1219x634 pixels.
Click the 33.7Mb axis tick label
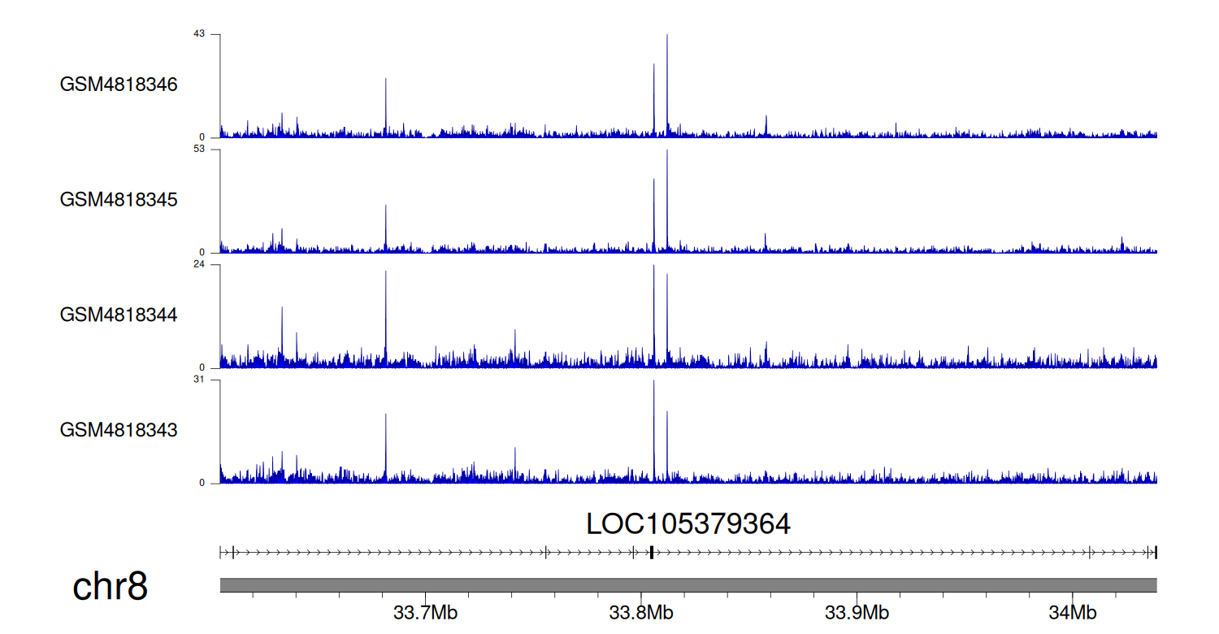(x=419, y=613)
